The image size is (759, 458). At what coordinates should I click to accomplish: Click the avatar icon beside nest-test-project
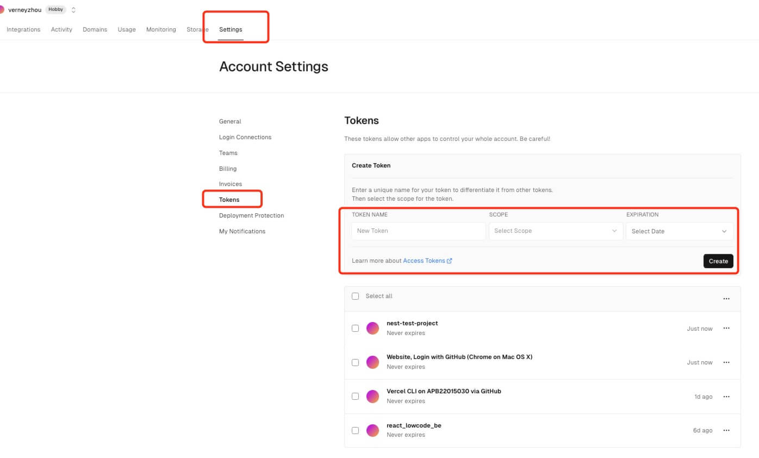pyautogui.click(x=372, y=328)
